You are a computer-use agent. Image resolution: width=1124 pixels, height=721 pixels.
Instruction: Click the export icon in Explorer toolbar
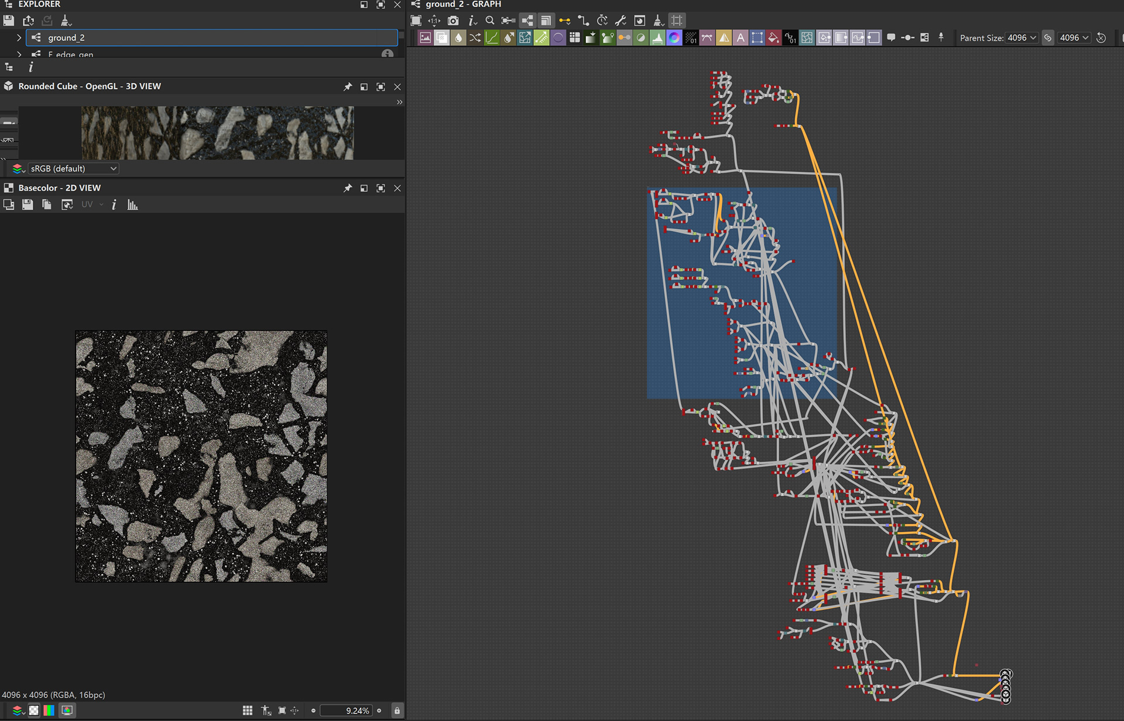pos(28,20)
